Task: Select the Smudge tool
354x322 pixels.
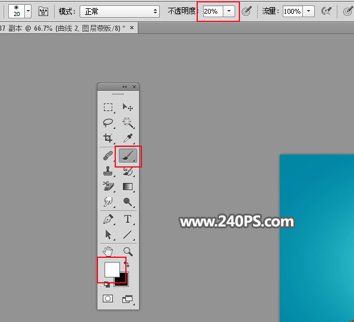Action: [108, 201]
